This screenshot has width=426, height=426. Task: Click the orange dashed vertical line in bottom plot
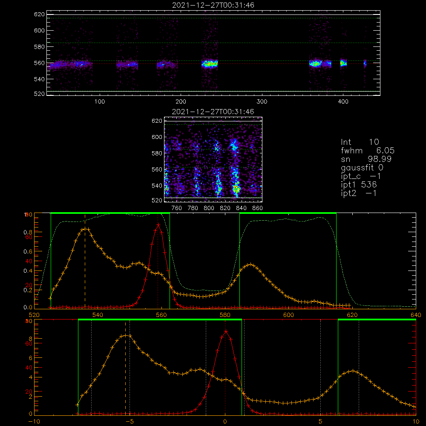pos(125,367)
